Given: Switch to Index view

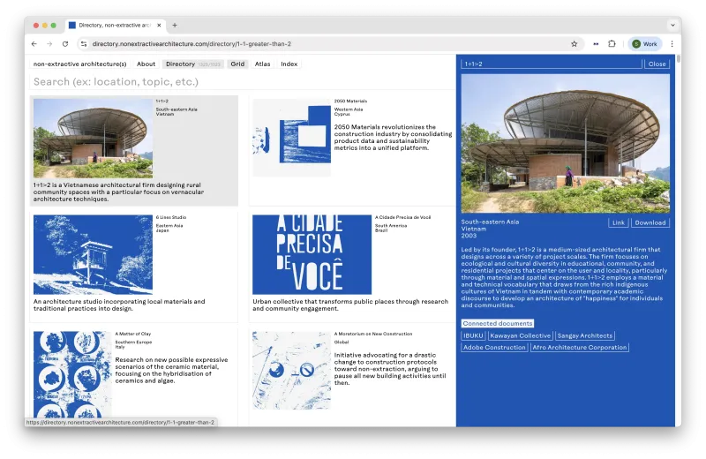Looking at the screenshot, I should (x=289, y=64).
